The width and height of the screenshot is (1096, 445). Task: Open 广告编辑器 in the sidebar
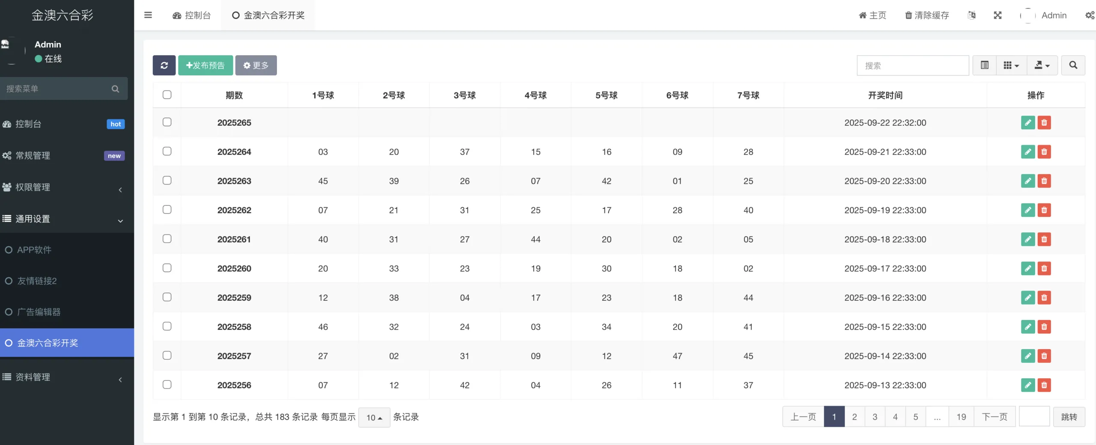tap(67, 312)
